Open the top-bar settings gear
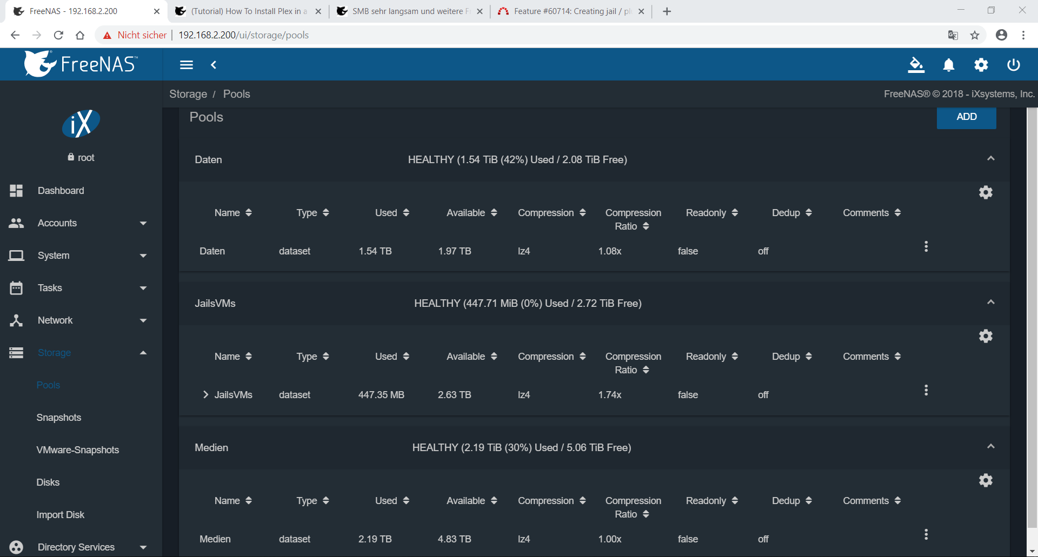1038x557 pixels. (981, 65)
